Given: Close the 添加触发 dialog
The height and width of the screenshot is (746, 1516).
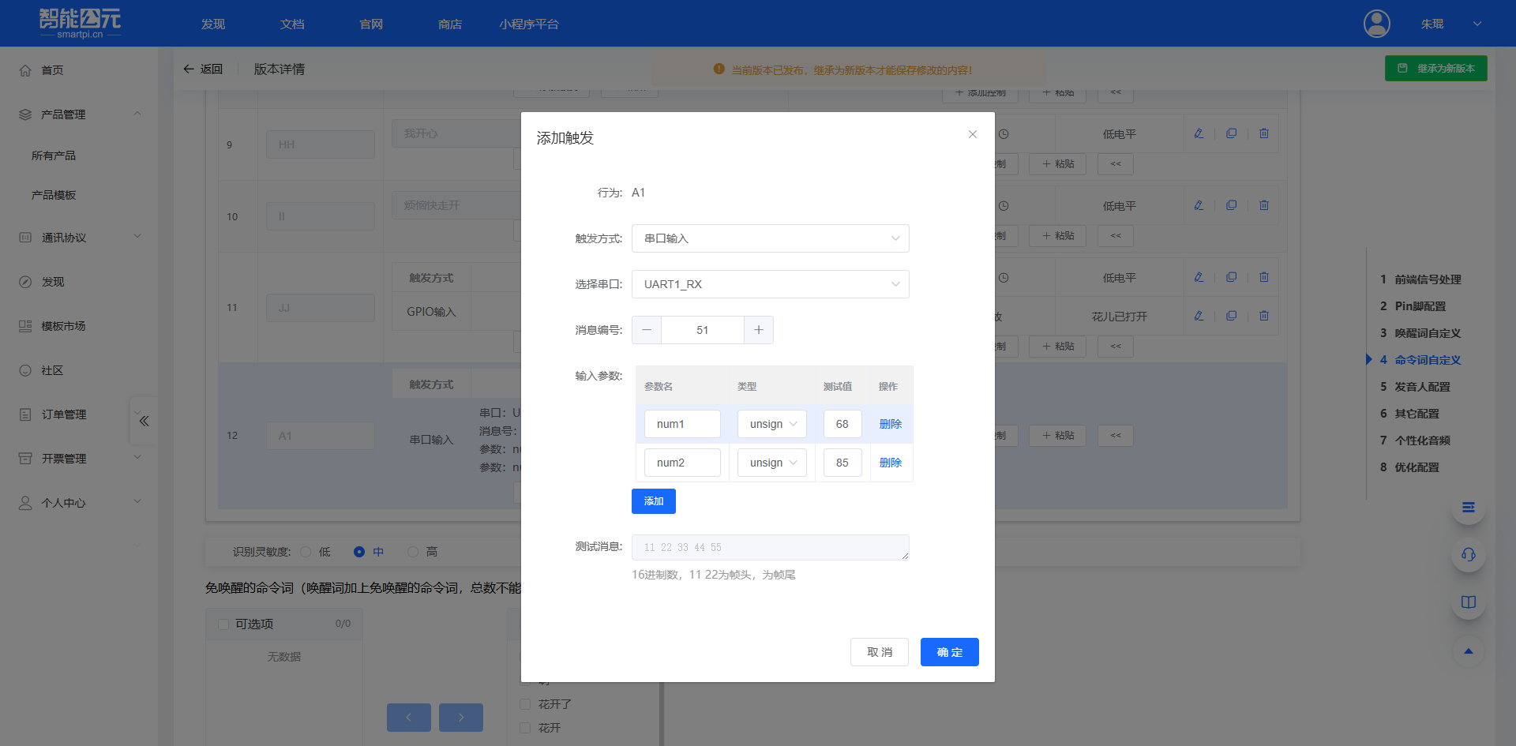Looking at the screenshot, I should click(972, 134).
